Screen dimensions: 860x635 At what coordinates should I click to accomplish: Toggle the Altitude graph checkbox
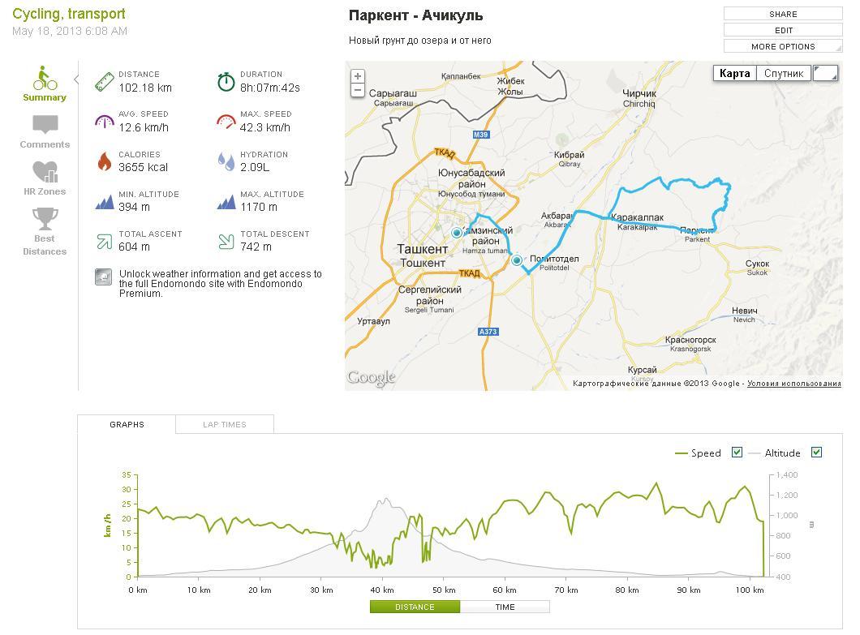click(x=816, y=453)
